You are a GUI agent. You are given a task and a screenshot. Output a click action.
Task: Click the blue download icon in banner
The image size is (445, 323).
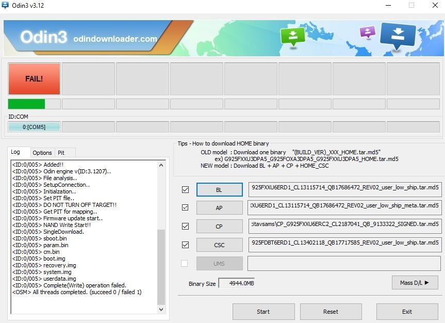point(398,37)
